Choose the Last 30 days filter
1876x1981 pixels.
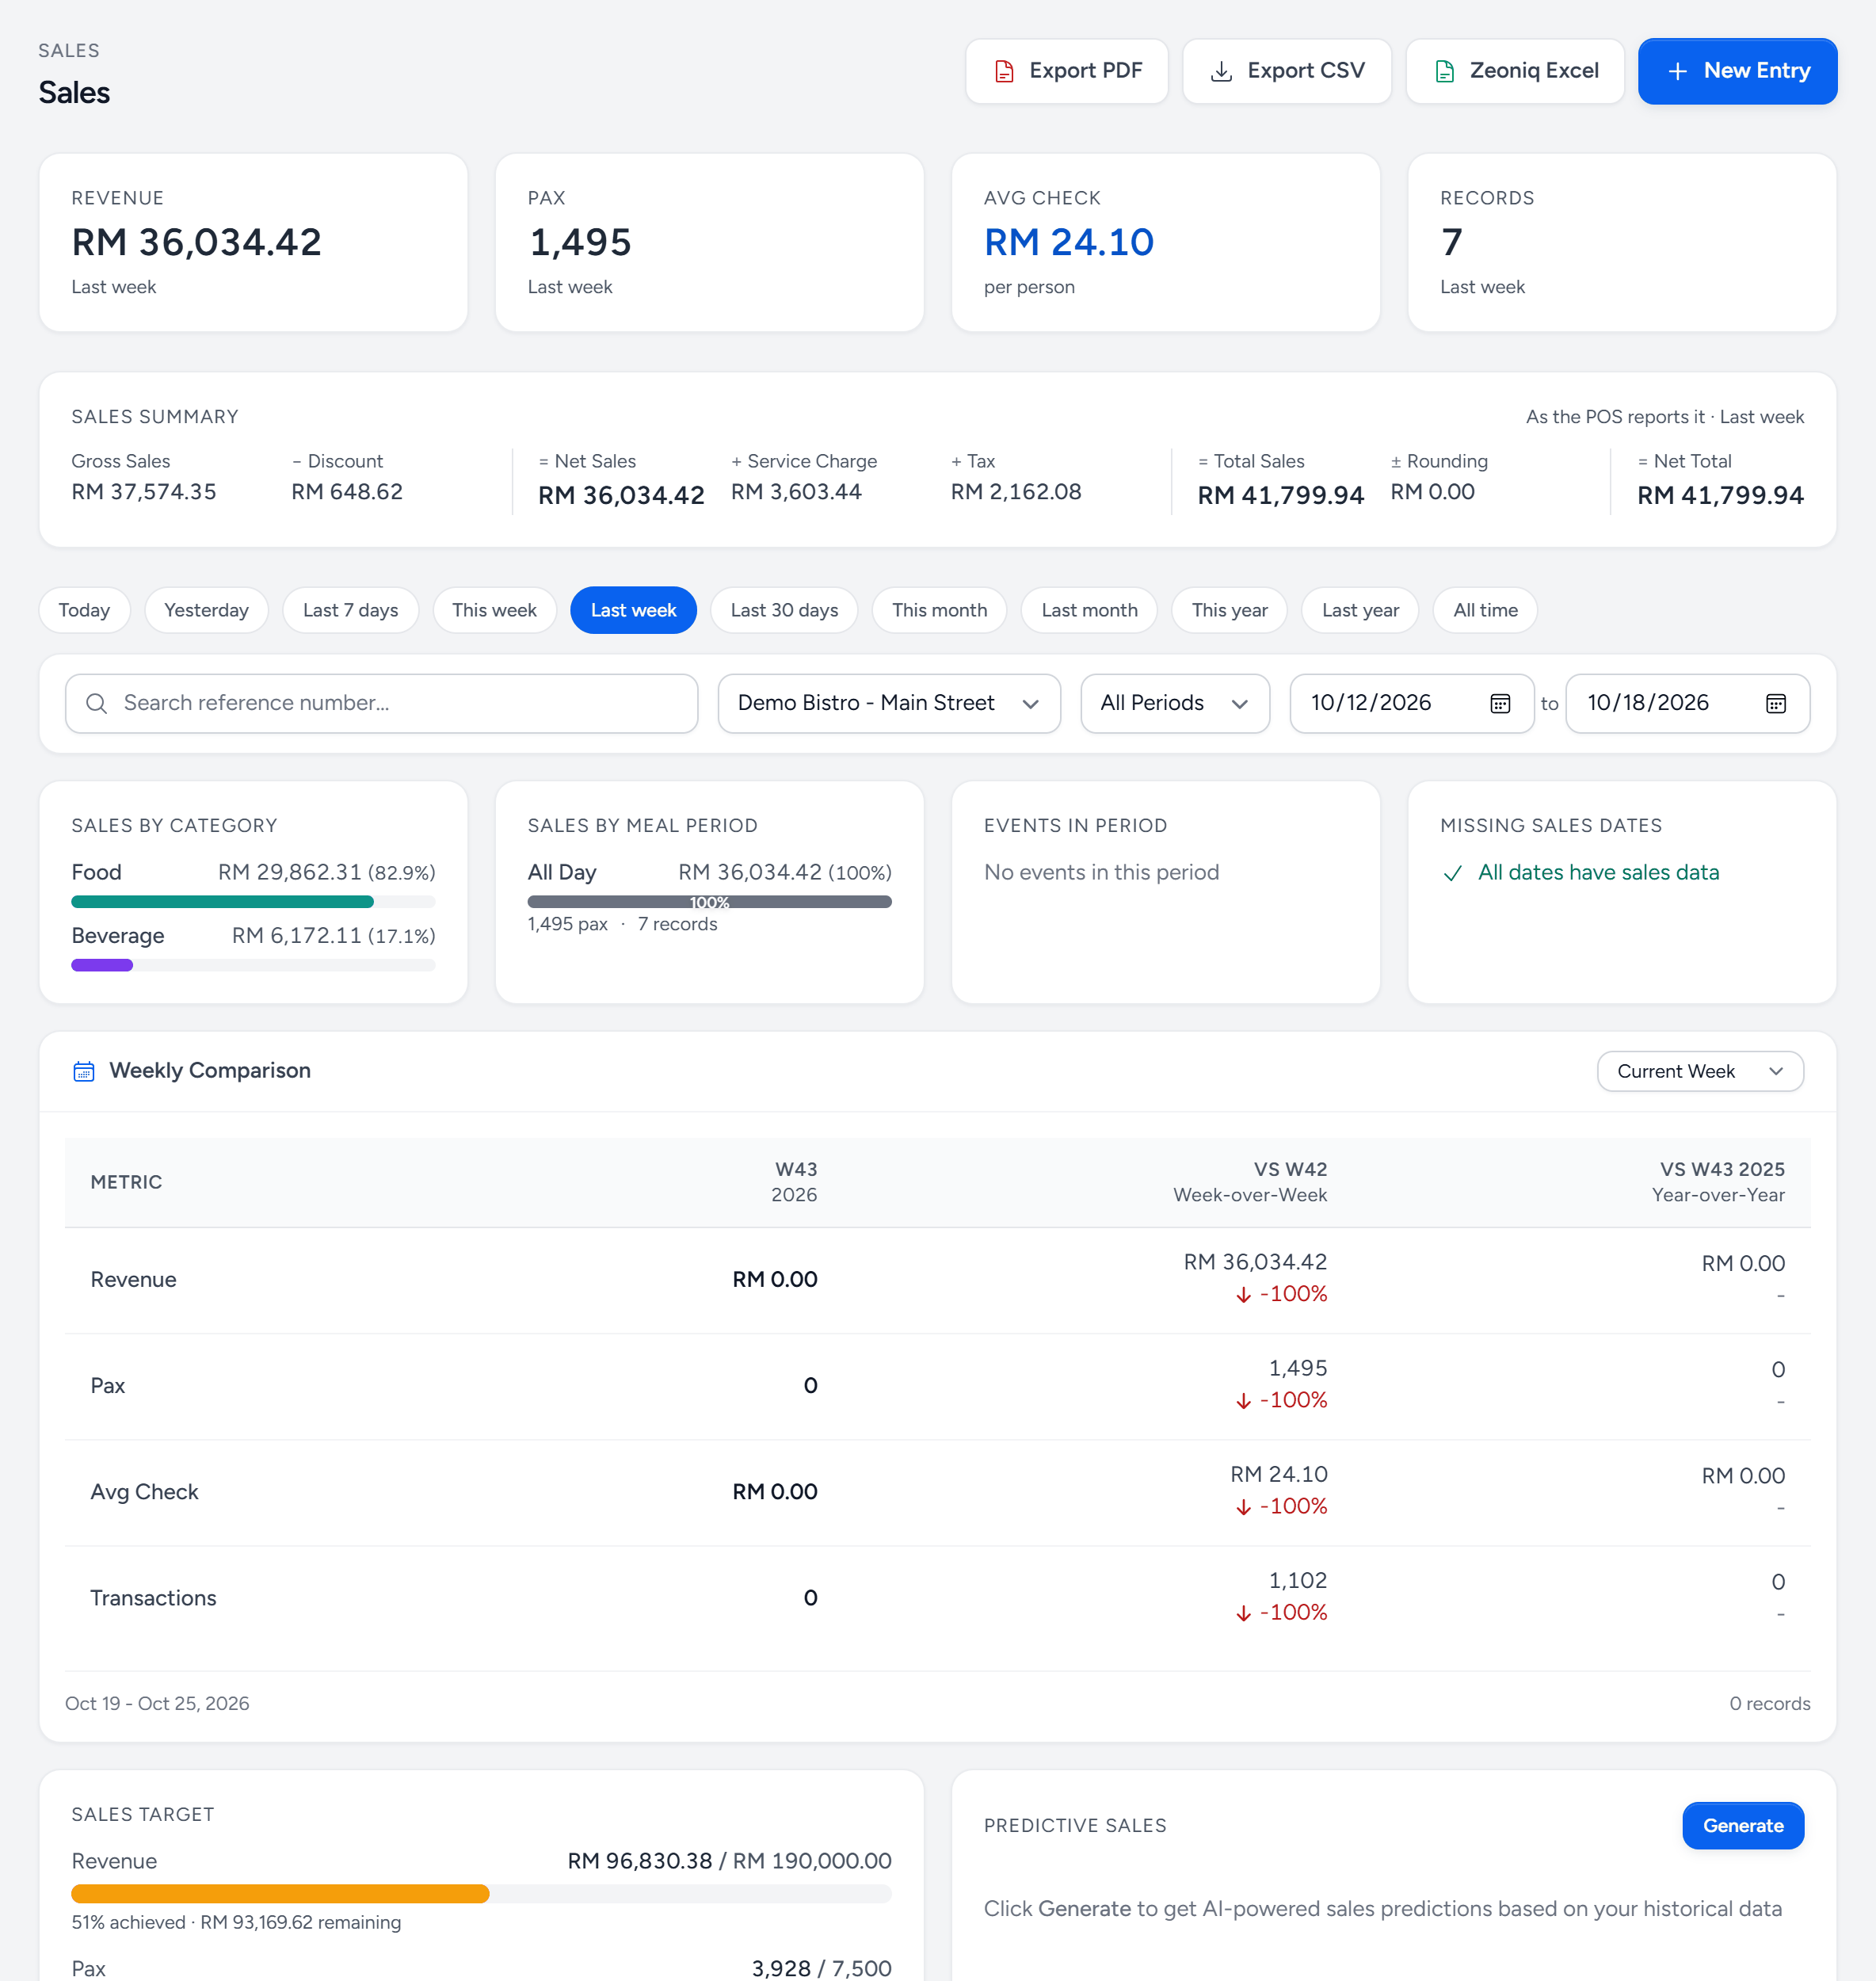click(784, 610)
